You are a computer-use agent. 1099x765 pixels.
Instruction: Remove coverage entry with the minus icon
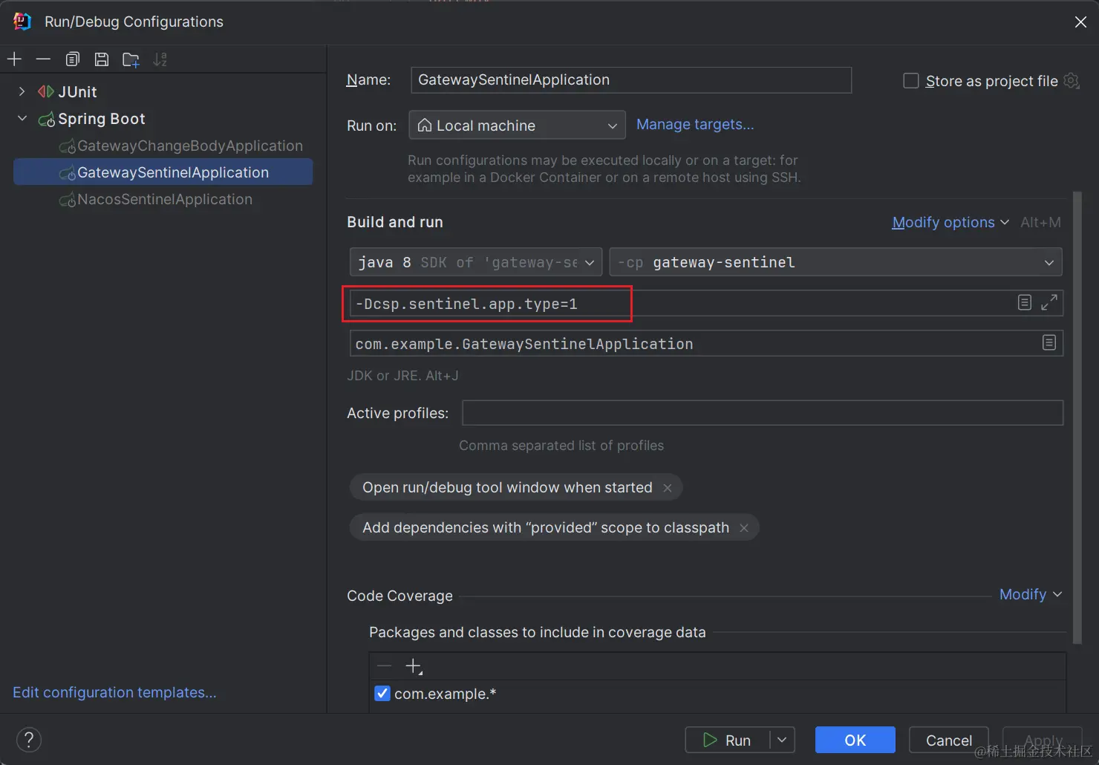coord(384,666)
